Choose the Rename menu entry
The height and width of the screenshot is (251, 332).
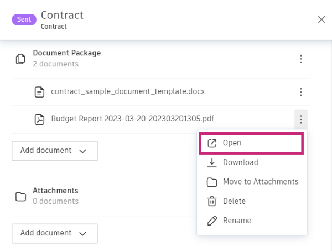(x=237, y=221)
